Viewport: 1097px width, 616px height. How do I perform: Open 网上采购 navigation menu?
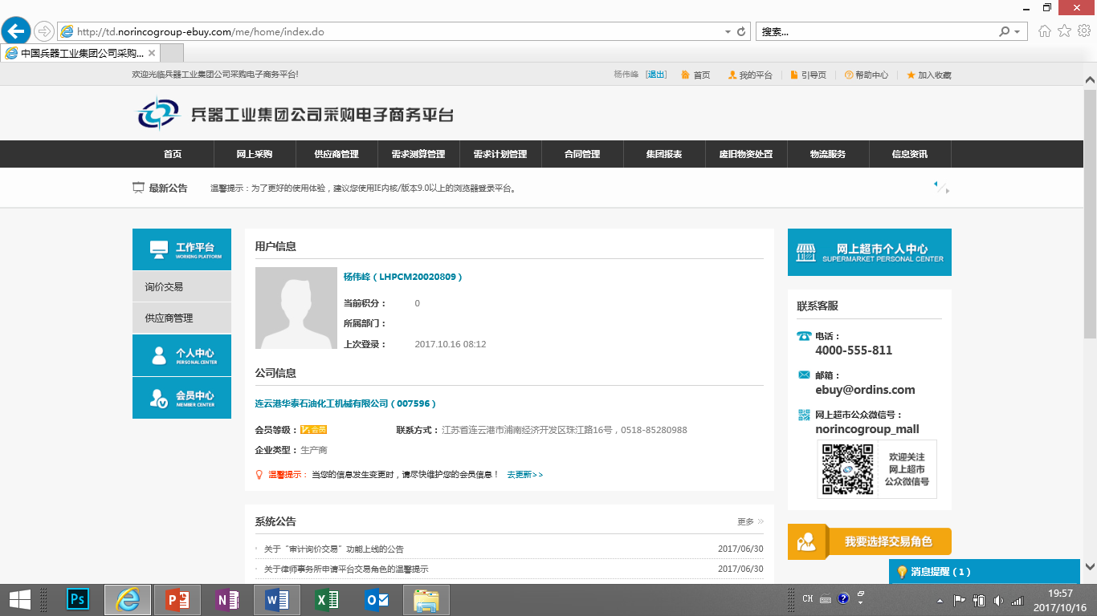(255, 154)
